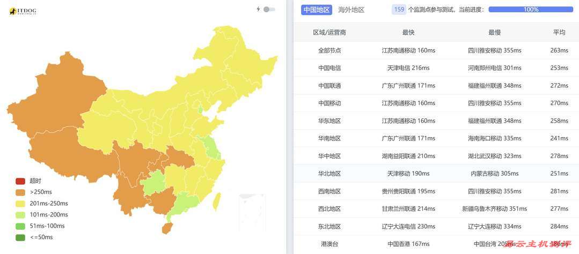
Task: Click the 海南海口移动 335ms cell
Action: tap(494, 138)
